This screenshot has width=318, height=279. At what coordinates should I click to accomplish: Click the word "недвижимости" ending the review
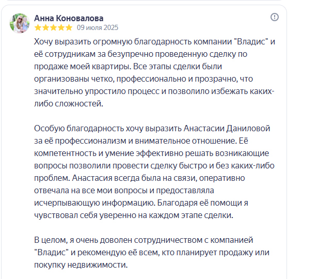coord(98,265)
